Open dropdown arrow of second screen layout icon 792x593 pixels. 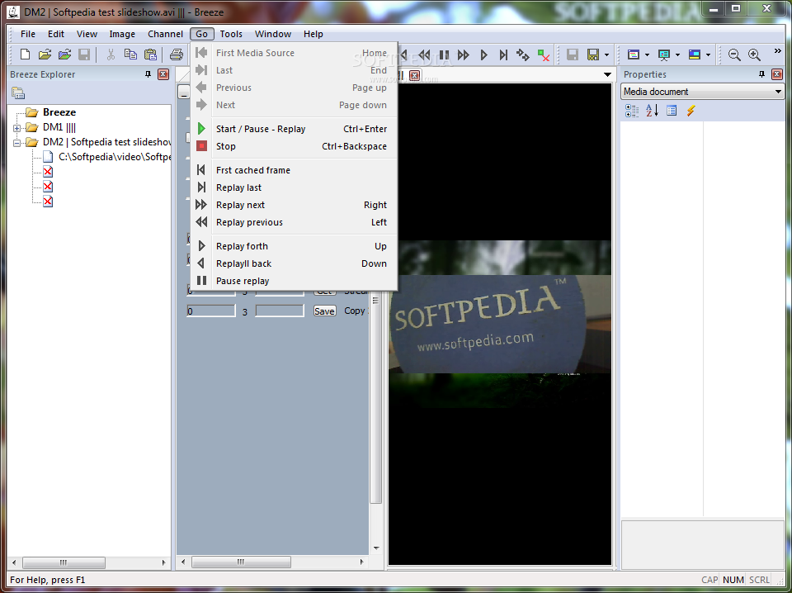pos(677,55)
